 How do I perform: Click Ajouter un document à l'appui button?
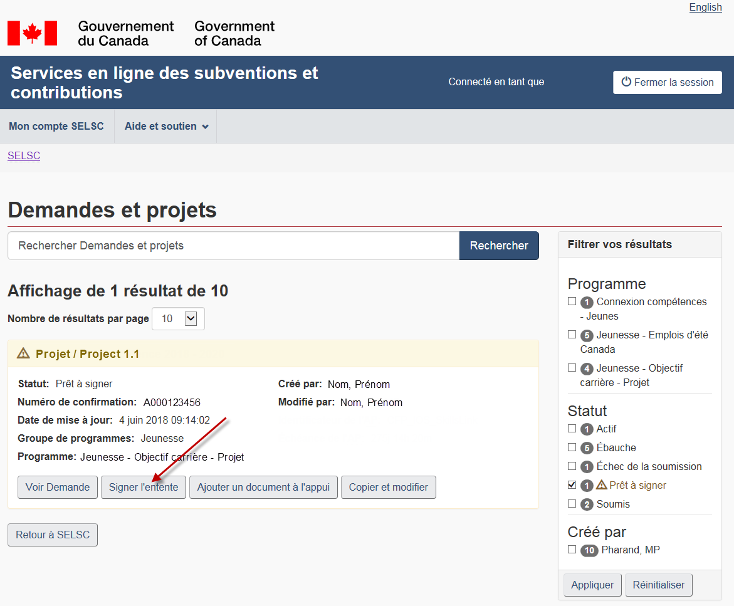point(263,487)
